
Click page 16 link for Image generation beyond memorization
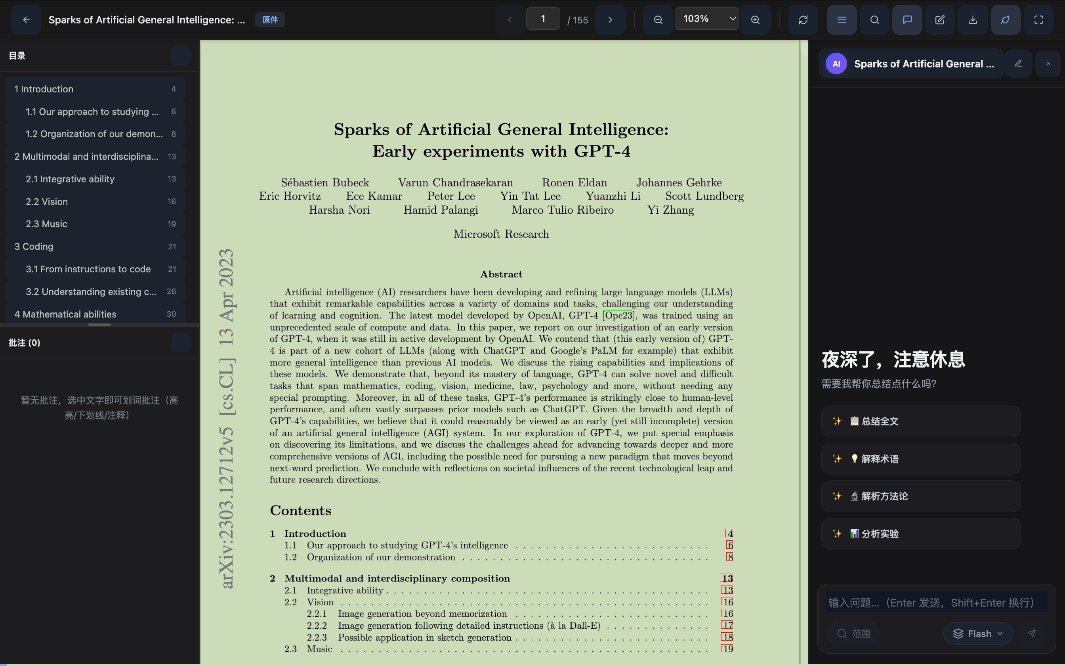click(727, 614)
